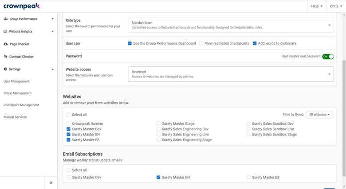Screen dimensions: 346x189
Task: Open Filter by Group All Websites dropdown
Action: tap(319, 115)
